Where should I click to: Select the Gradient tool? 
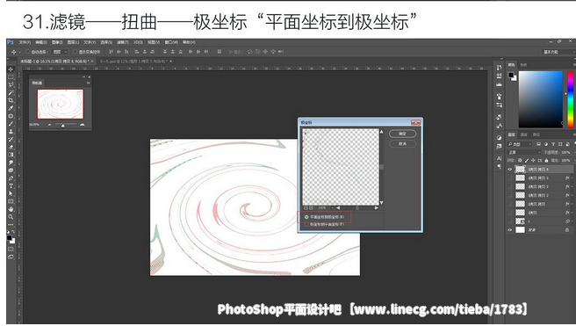coord(11,155)
